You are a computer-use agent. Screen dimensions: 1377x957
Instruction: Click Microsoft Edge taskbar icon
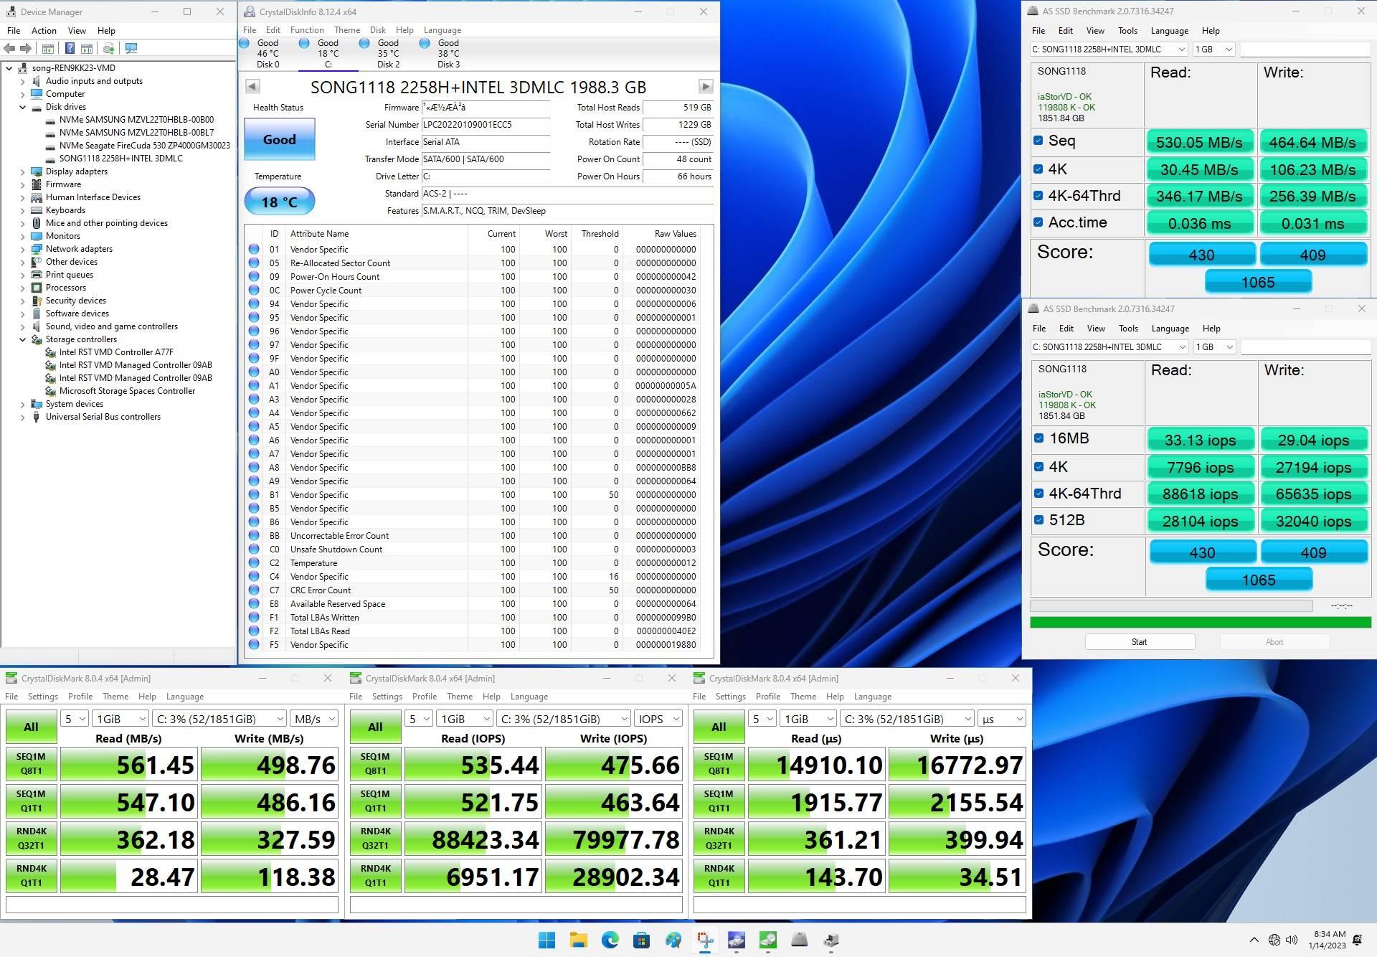(x=610, y=939)
